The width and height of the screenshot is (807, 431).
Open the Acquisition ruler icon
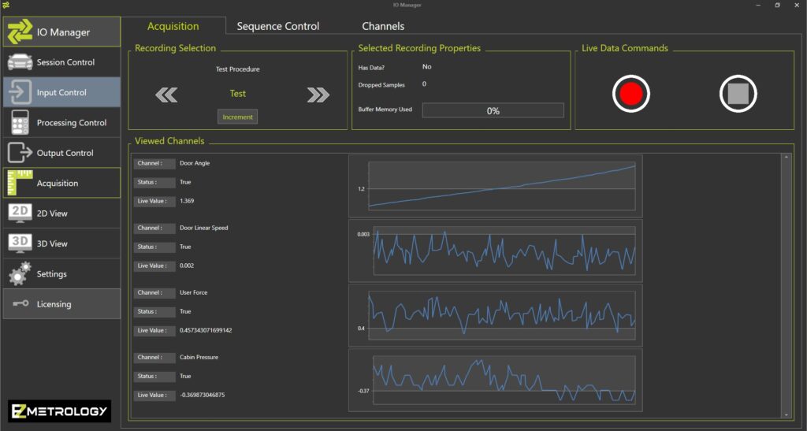tap(20, 183)
